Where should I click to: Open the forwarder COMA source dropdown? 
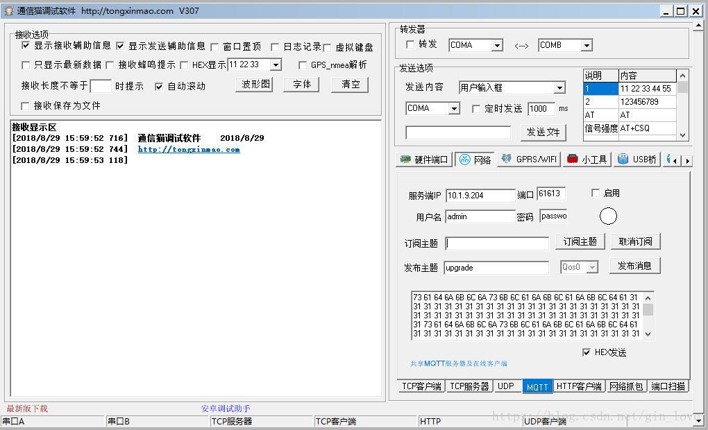click(x=497, y=45)
